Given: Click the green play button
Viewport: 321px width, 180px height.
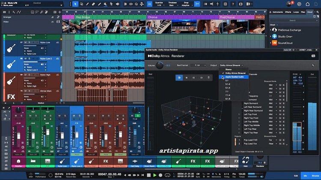Looking at the screenshot, I should pyautogui.click(x=155, y=175).
